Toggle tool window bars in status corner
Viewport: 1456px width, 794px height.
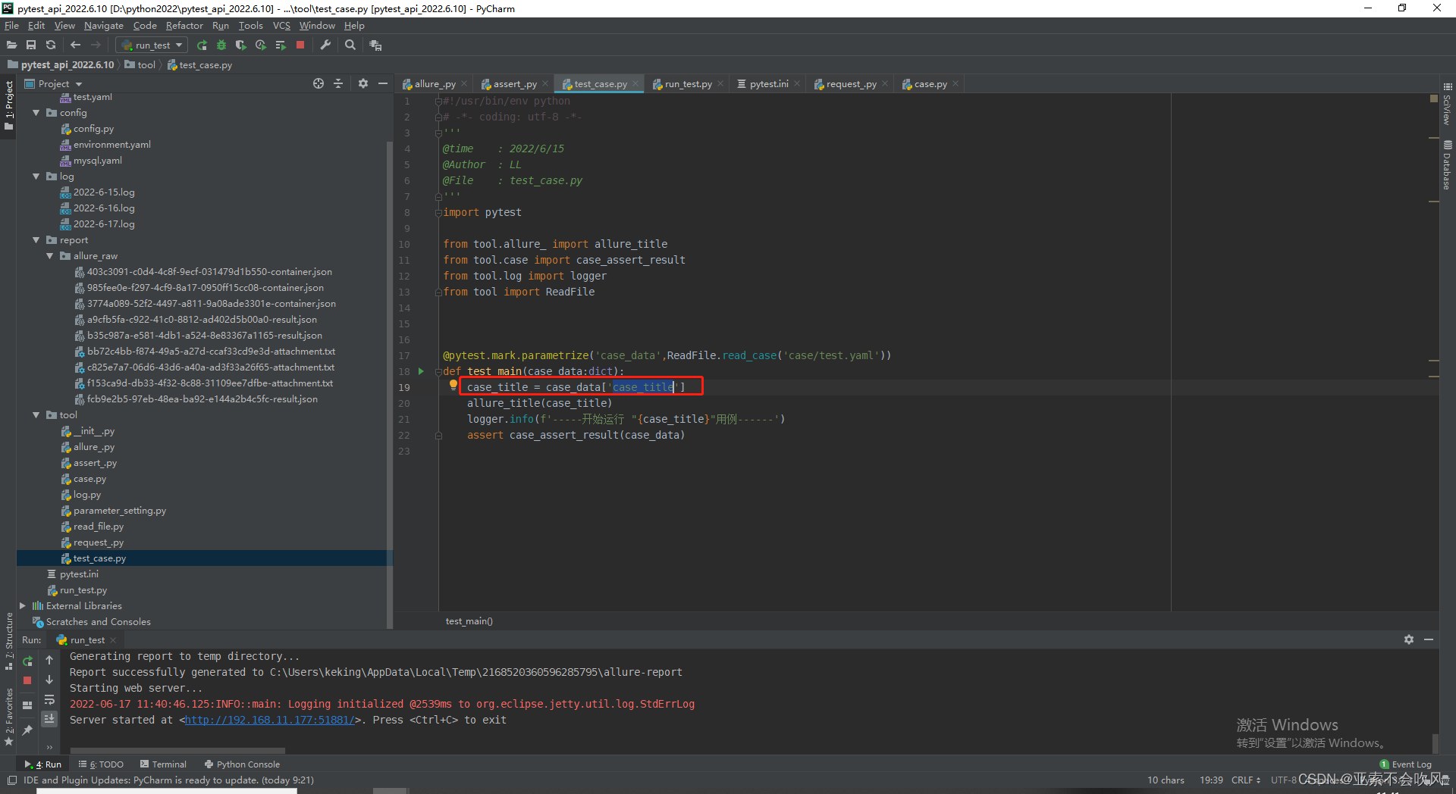(x=11, y=780)
